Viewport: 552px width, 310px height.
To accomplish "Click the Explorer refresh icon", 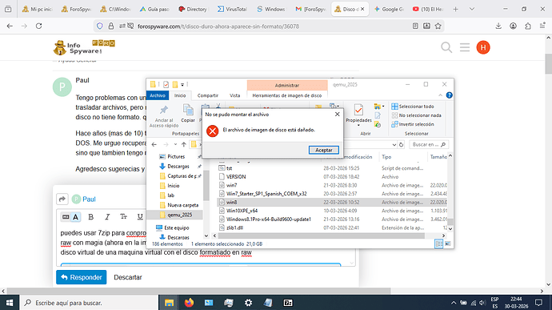I will 401,145.
